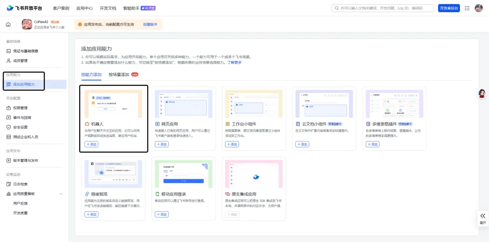Click the 事件与回调 sidebar icon
Image resolution: width=489 pixels, height=242 pixels.
coord(9,117)
